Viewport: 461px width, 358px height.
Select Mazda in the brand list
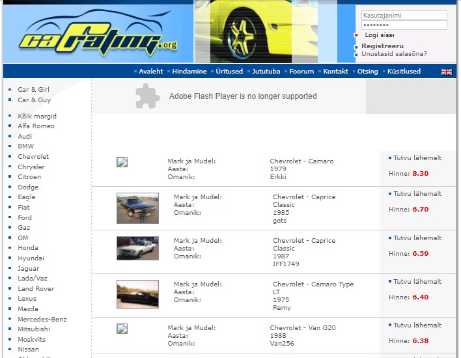coord(28,309)
